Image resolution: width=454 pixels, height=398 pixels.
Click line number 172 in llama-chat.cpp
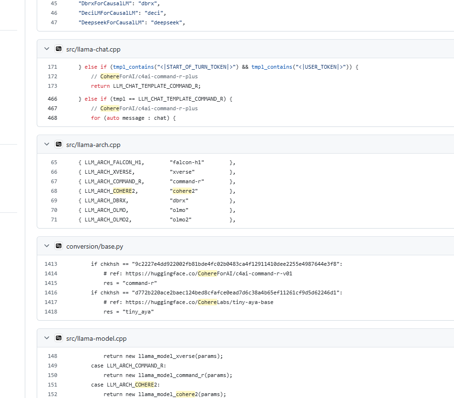(52, 76)
